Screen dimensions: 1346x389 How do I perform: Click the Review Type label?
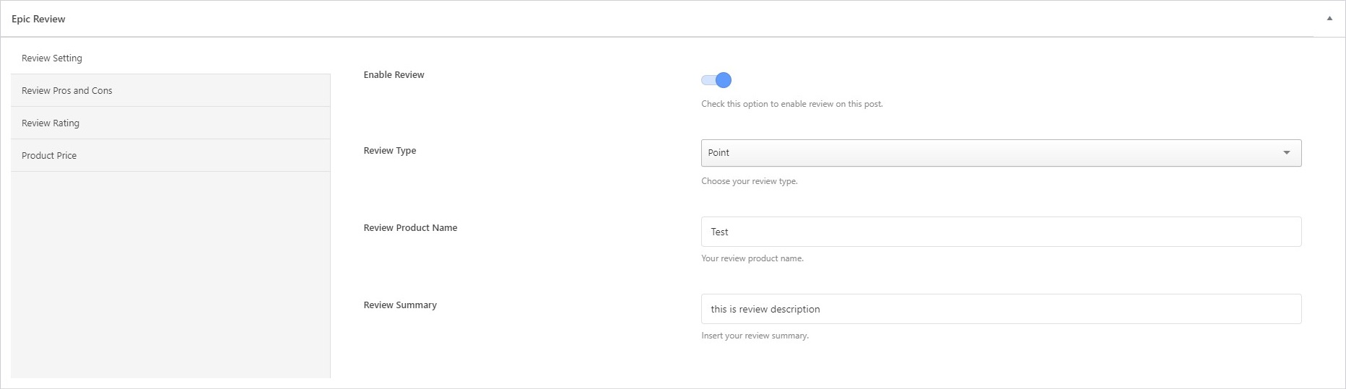coord(390,150)
